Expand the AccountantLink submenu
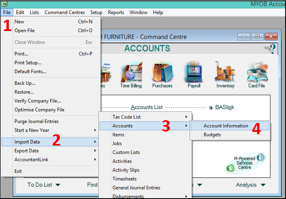The width and height of the screenshot is (286, 199). coord(51,160)
